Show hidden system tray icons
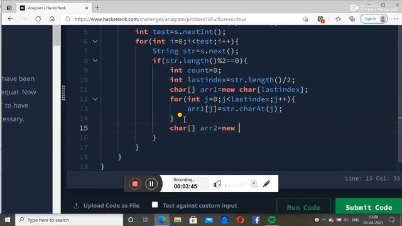The image size is (402, 226). point(324,220)
